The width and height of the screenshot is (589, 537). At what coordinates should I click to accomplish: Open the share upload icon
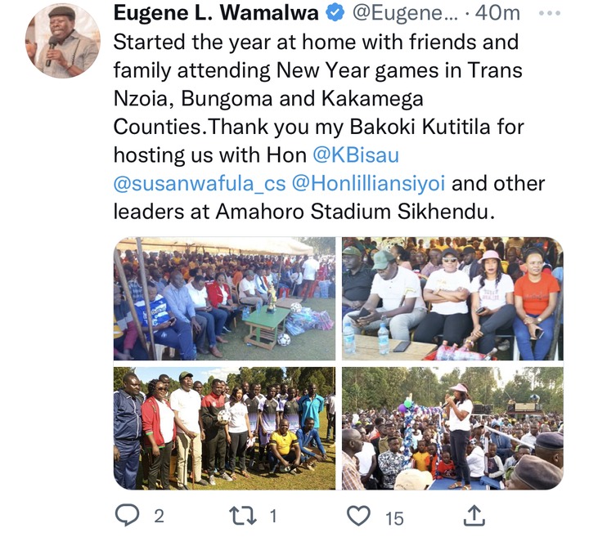pos(474,515)
